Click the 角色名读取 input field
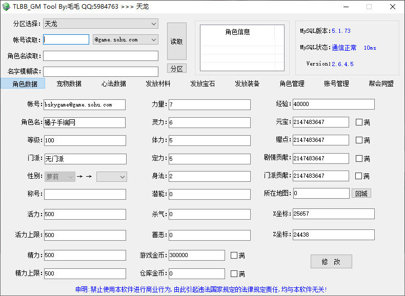Screen dimensions: 405x296 coord(100,56)
